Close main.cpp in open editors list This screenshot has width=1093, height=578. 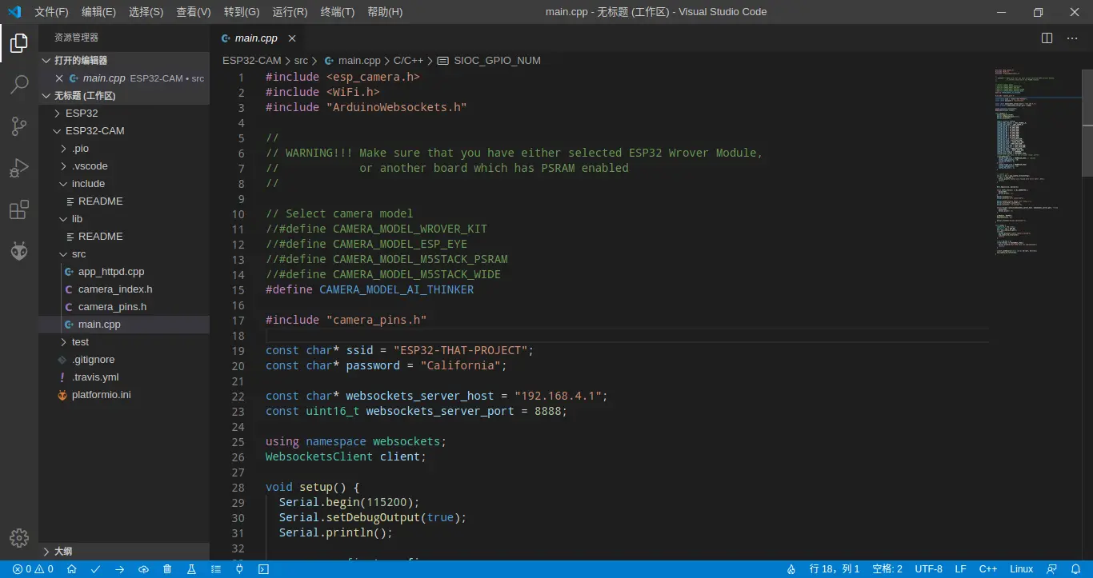(59, 78)
